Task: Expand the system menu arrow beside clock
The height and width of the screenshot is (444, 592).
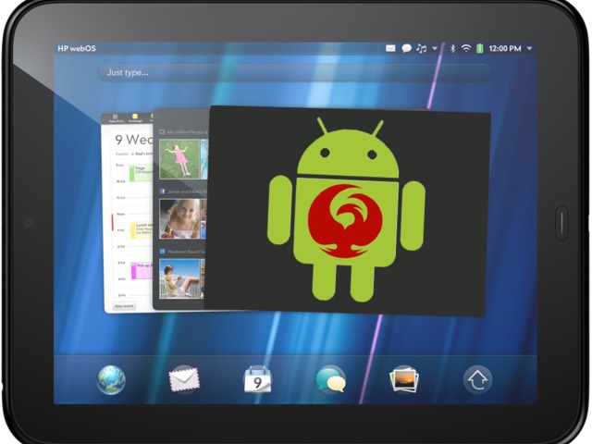Action: tap(529, 48)
